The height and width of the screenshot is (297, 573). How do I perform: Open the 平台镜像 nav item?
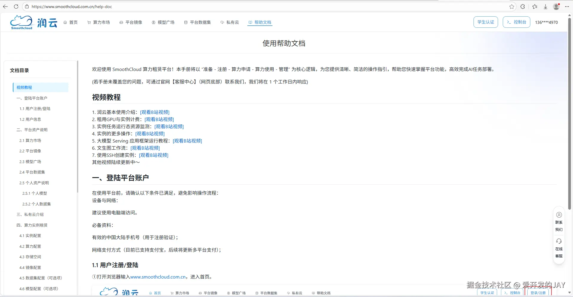click(131, 22)
